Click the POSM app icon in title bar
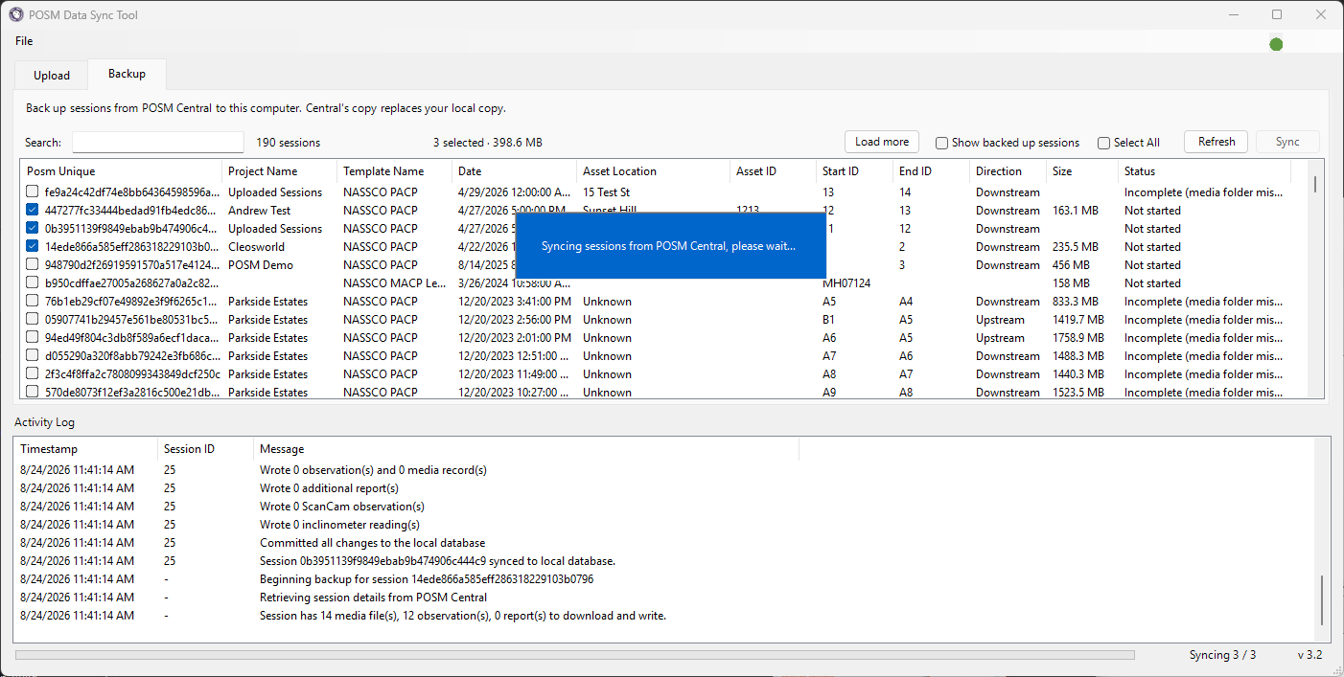Viewport: 1344px width, 677px height. click(x=16, y=15)
